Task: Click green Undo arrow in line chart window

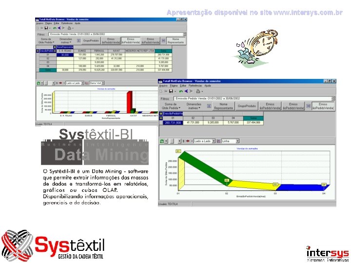Action: coord(181,91)
